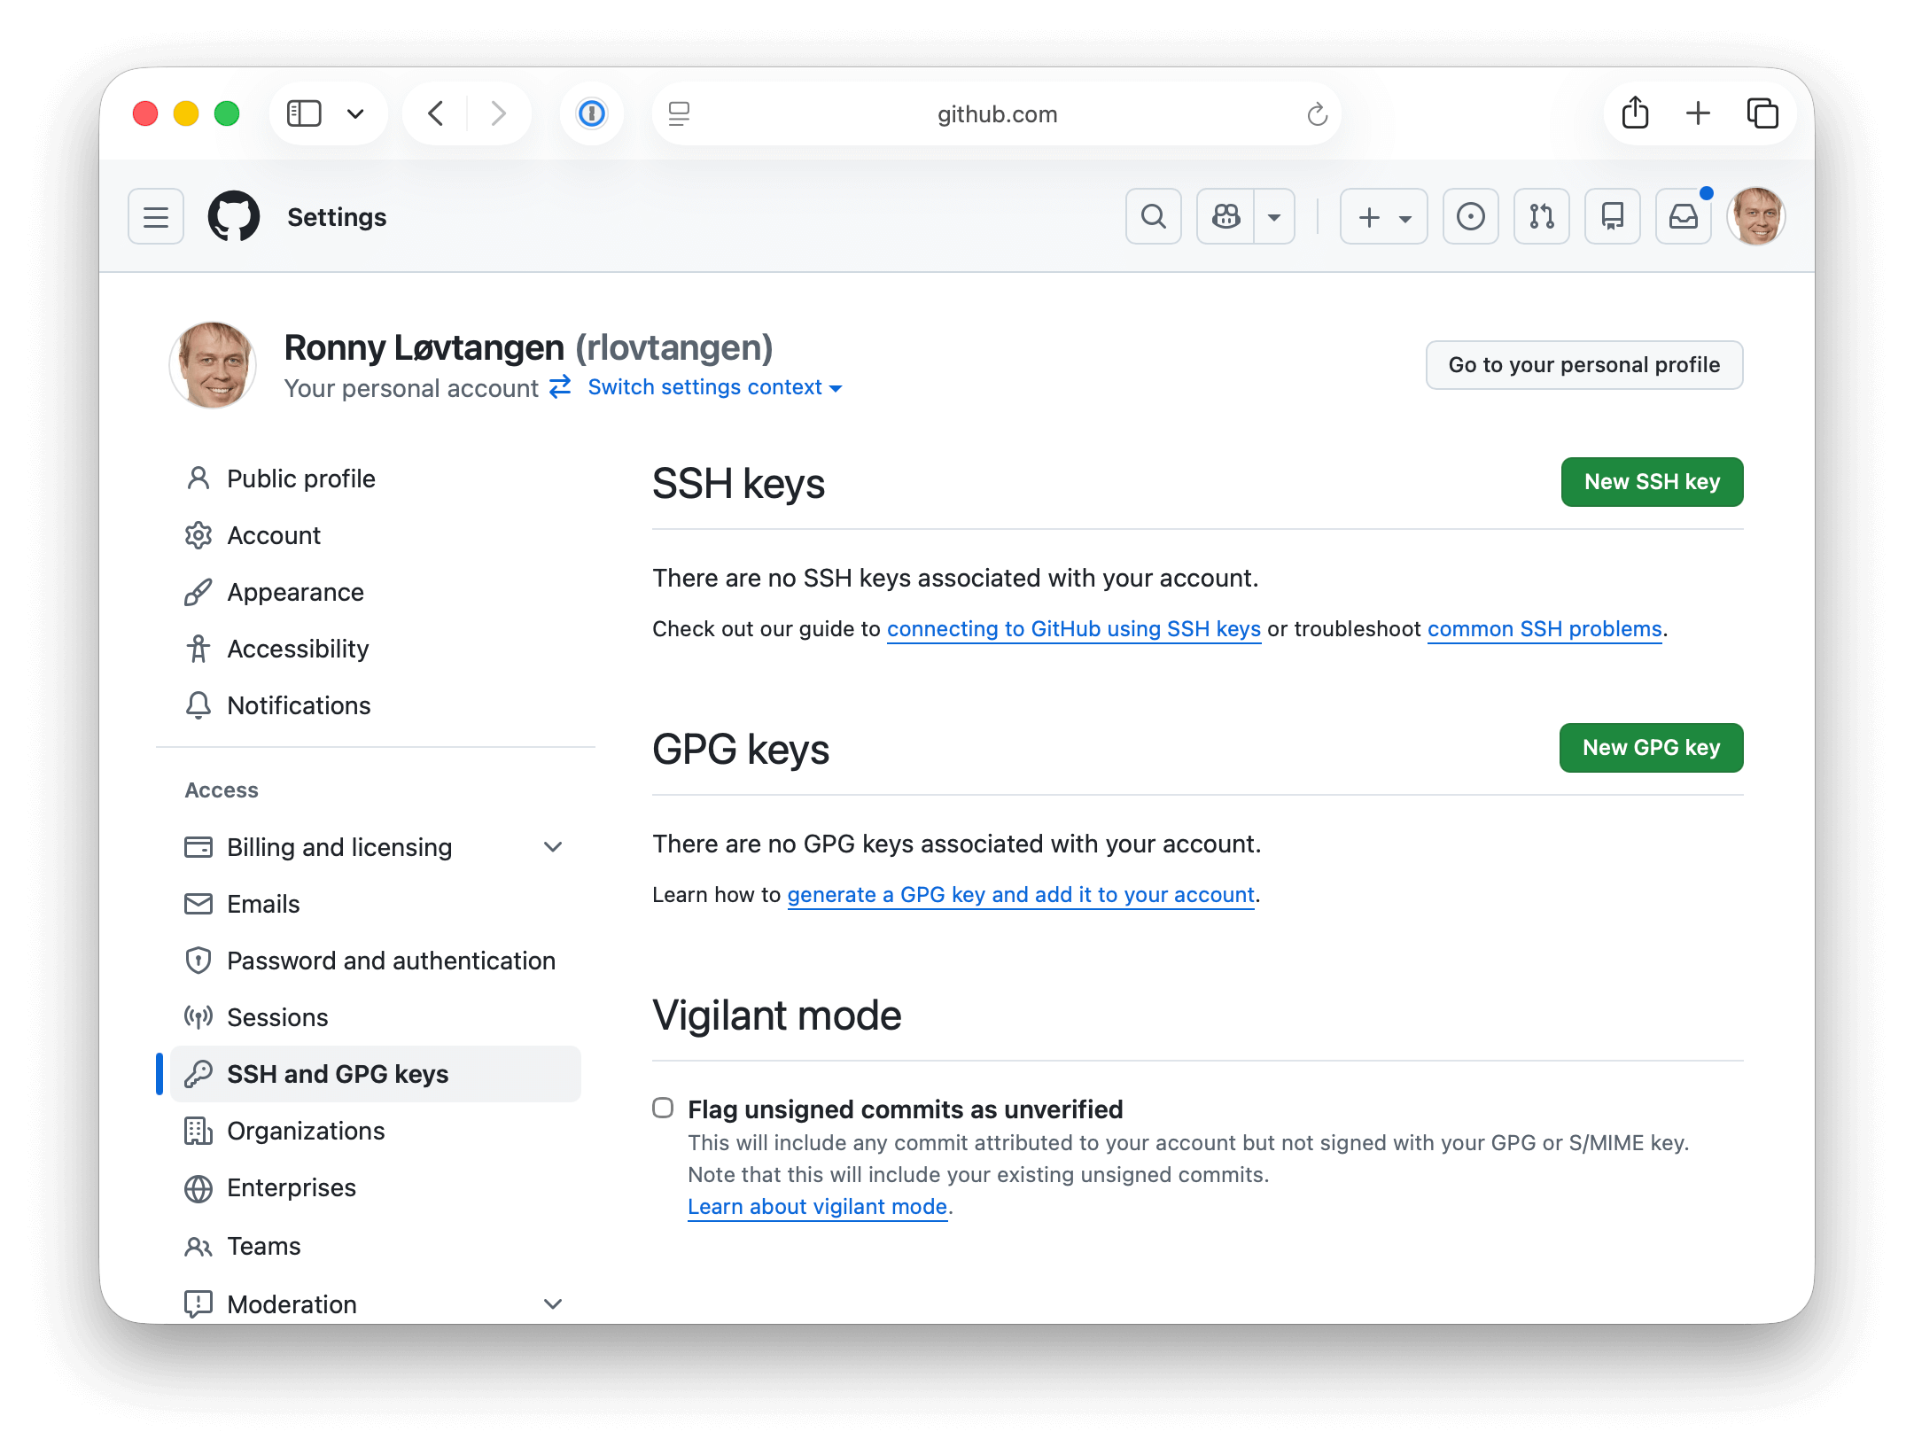Open pull requests icon in header
This screenshot has height=1455, width=1914.
coord(1541,216)
